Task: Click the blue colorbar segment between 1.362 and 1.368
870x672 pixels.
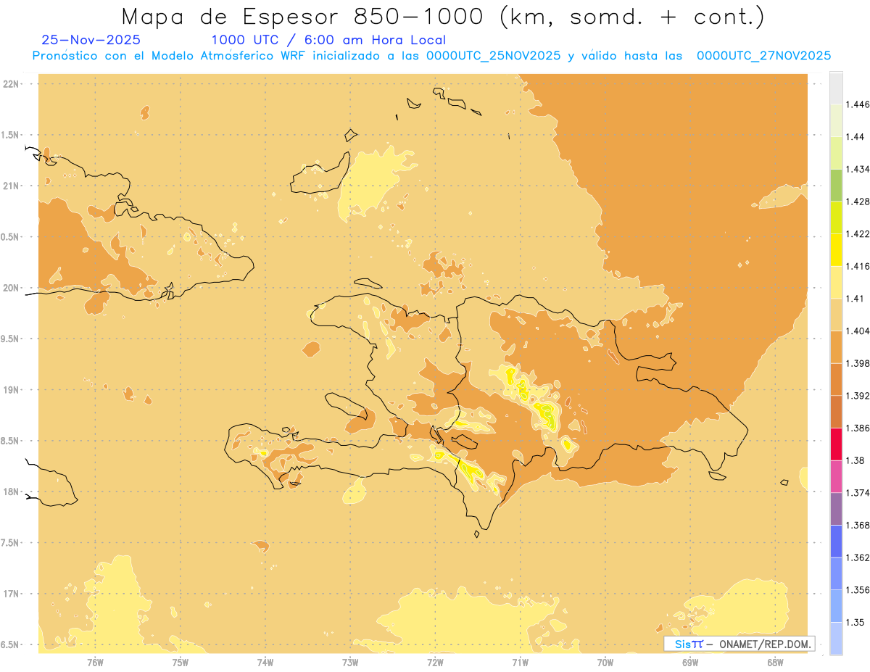Action: coord(836,541)
